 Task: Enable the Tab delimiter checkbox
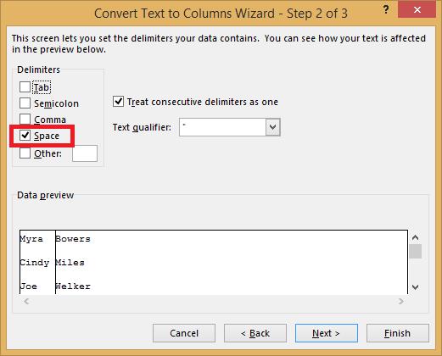click(x=25, y=87)
